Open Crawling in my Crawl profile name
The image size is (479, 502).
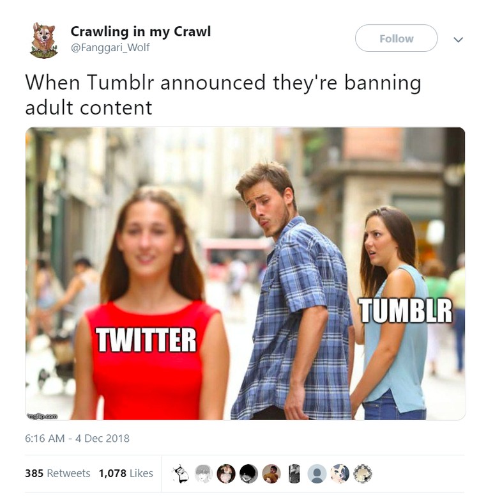click(141, 32)
